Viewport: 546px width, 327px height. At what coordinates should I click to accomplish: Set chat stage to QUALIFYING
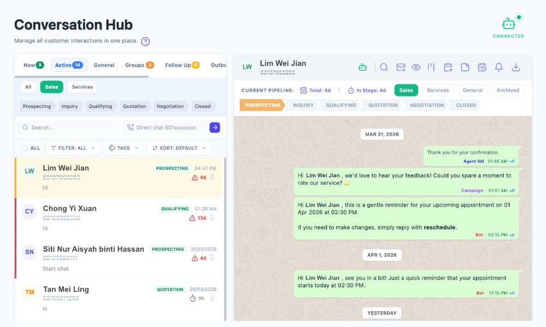tap(341, 105)
